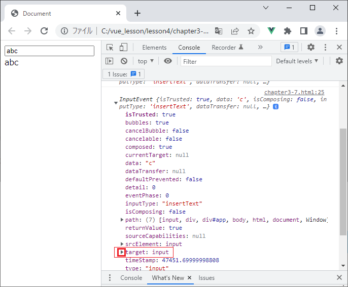Open the profile avatar menu

point(320,31)
